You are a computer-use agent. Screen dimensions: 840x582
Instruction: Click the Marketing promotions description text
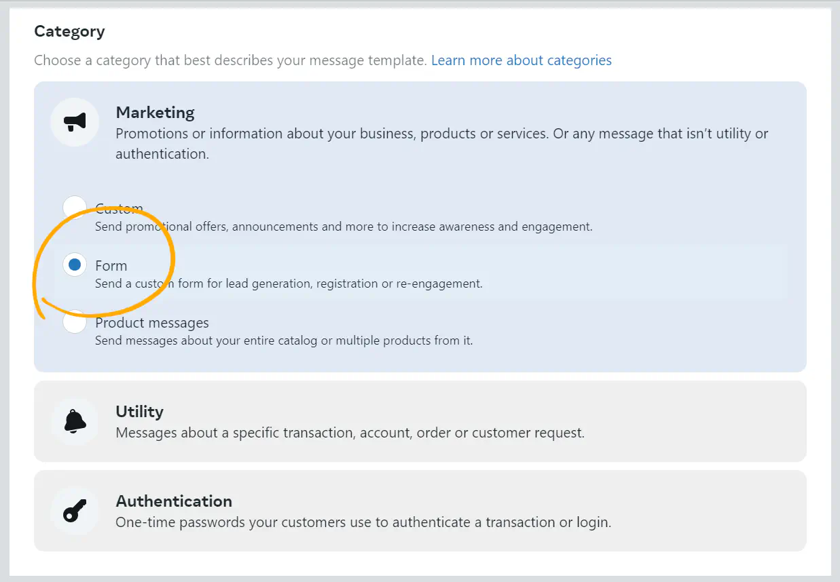click(441, 134)
